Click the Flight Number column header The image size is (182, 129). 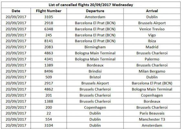click(x=48, y=11)
